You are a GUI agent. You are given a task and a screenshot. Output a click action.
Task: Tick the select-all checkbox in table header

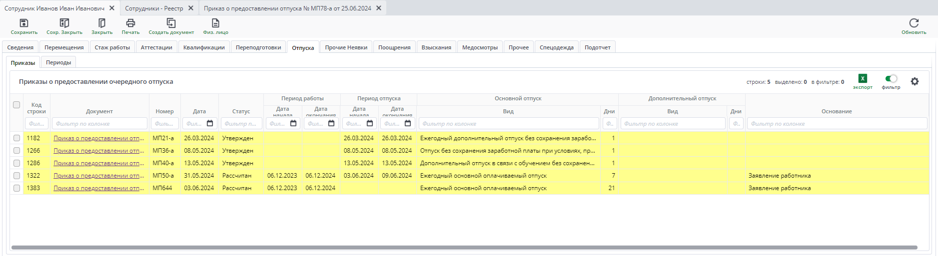click(16, 105)
